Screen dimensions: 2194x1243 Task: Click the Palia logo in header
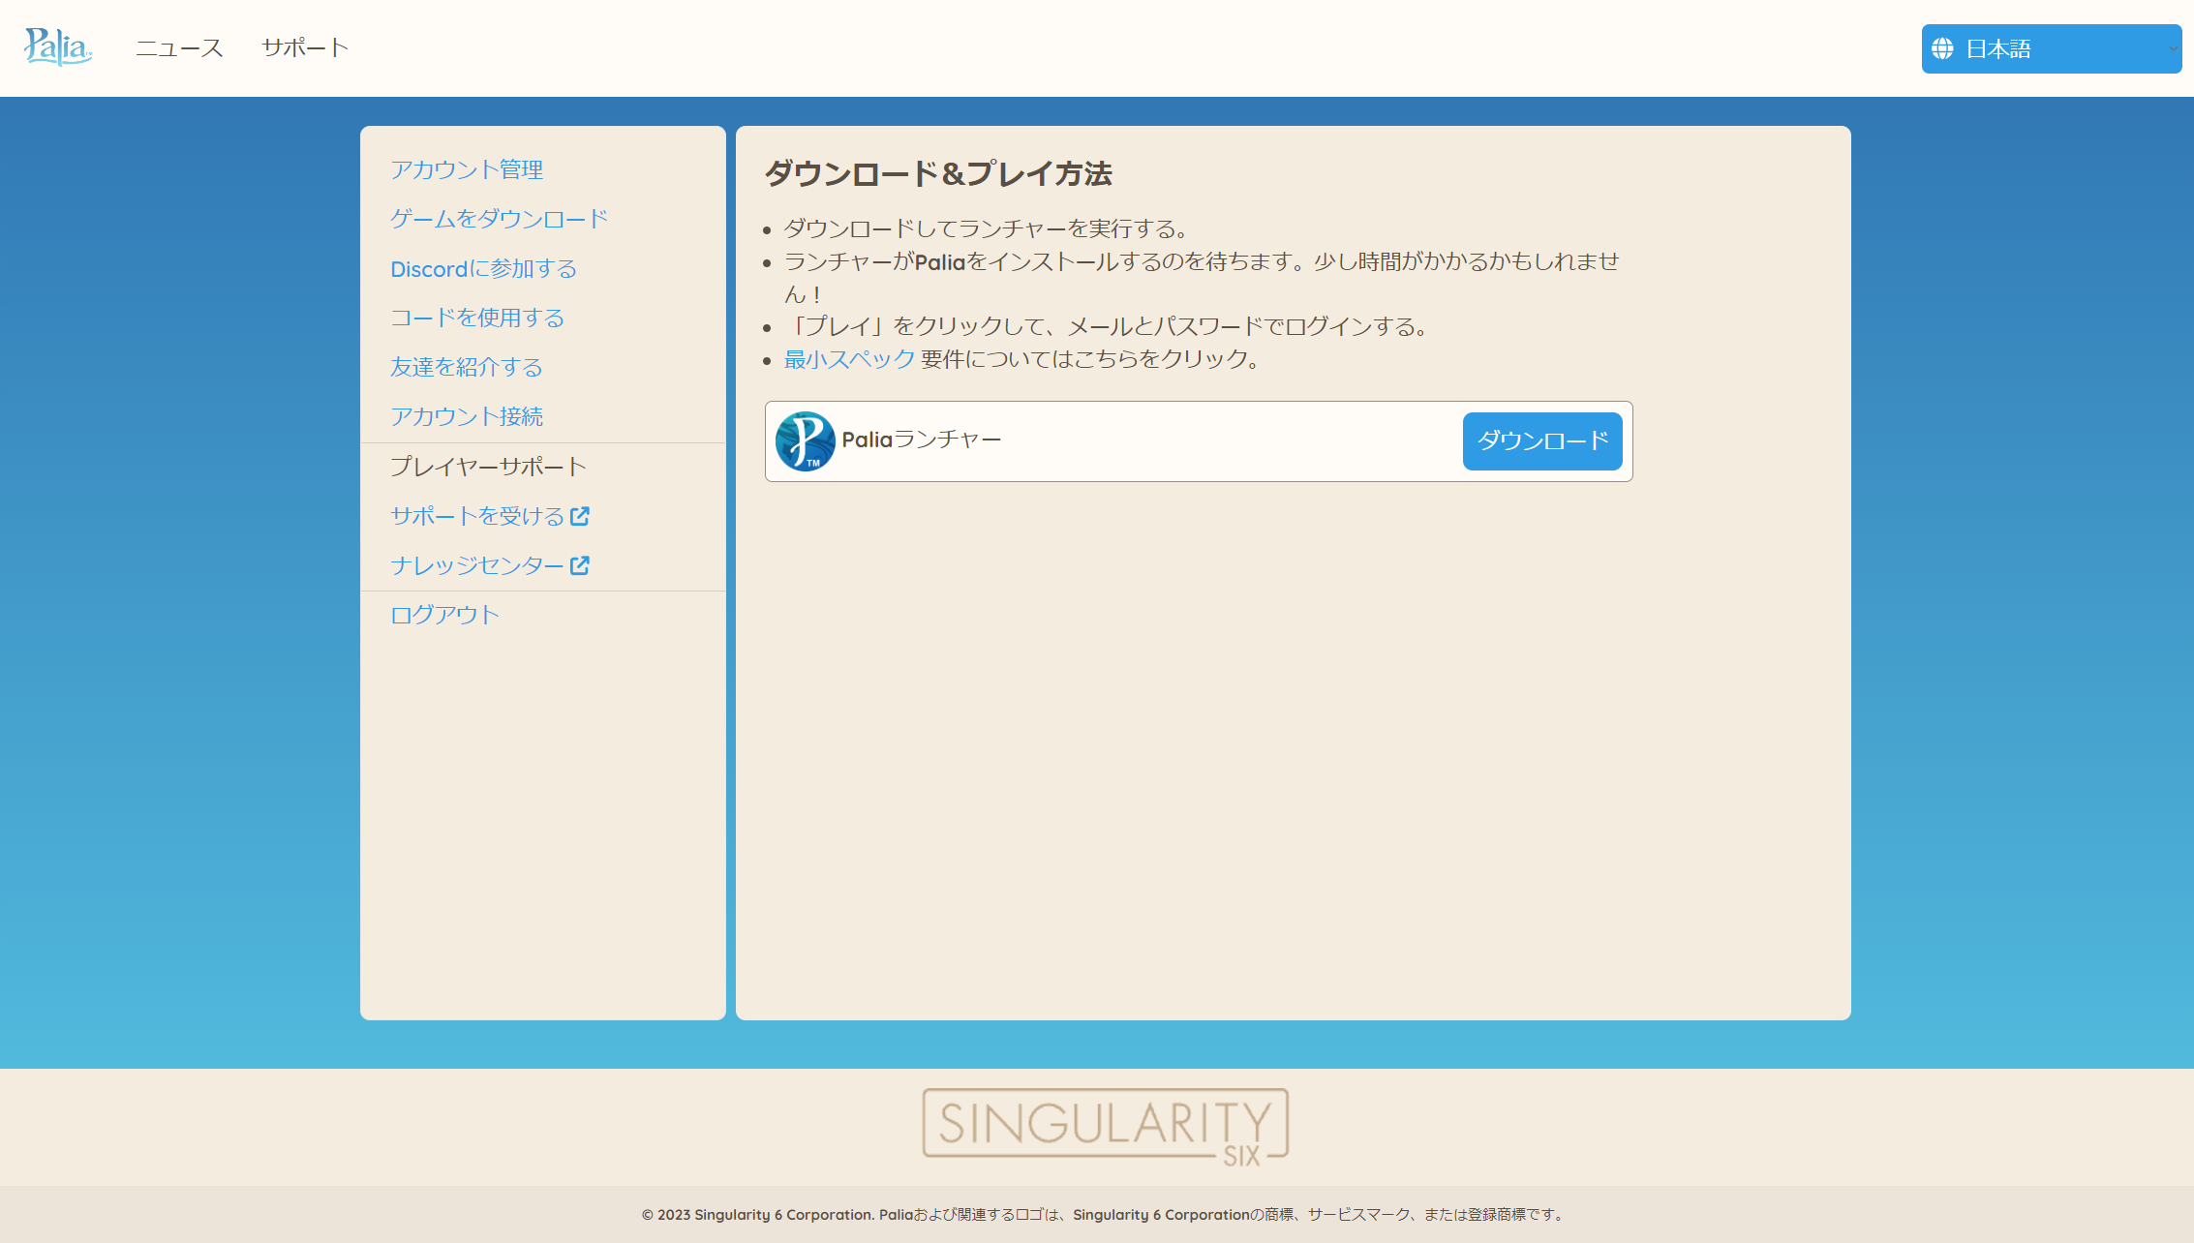point(57,46)
